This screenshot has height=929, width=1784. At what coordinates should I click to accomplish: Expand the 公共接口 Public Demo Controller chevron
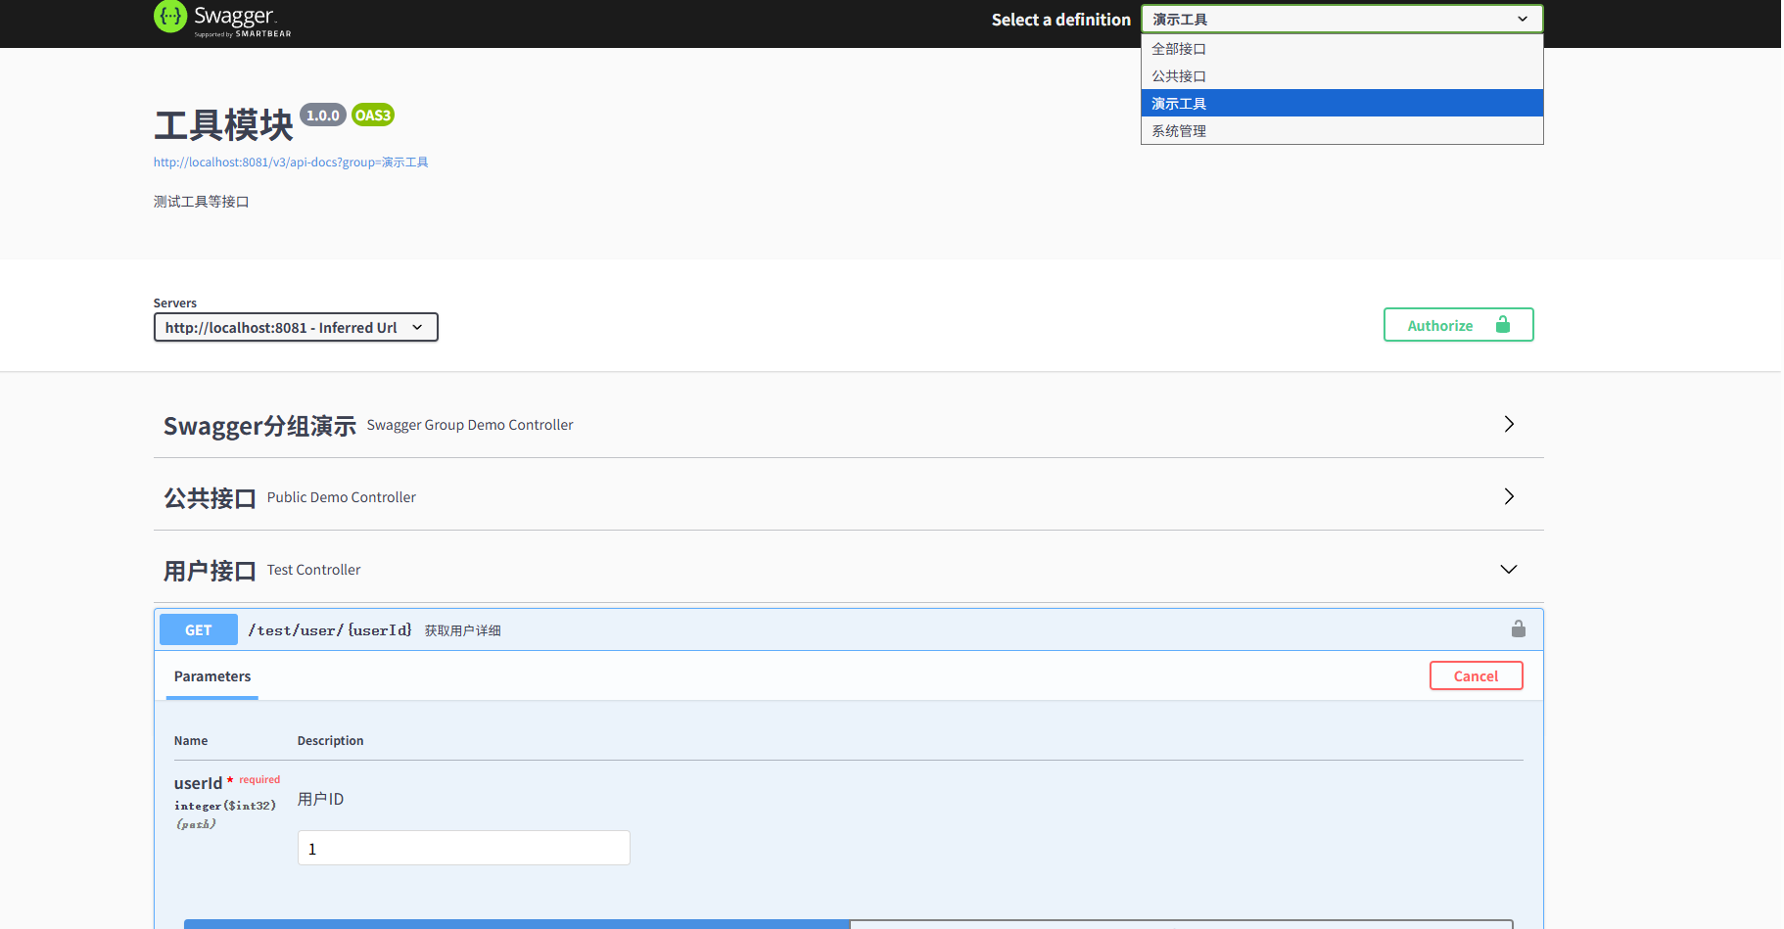(x=1509, y=496)
